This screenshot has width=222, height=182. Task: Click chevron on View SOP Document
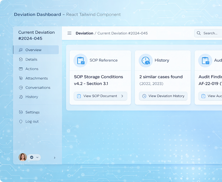(122, 96)
